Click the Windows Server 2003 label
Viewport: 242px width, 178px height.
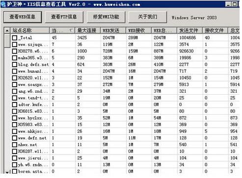click(x=194, y=18)
